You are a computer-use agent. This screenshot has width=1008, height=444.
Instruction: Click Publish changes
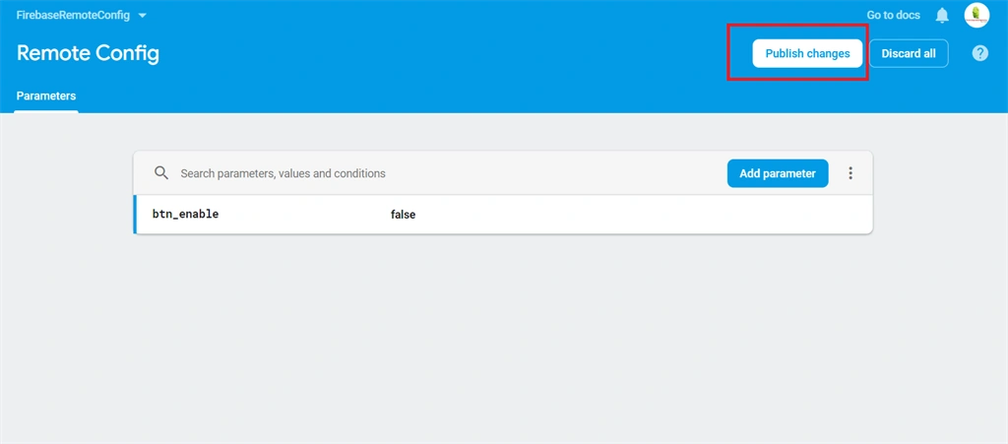click(807, 53)
